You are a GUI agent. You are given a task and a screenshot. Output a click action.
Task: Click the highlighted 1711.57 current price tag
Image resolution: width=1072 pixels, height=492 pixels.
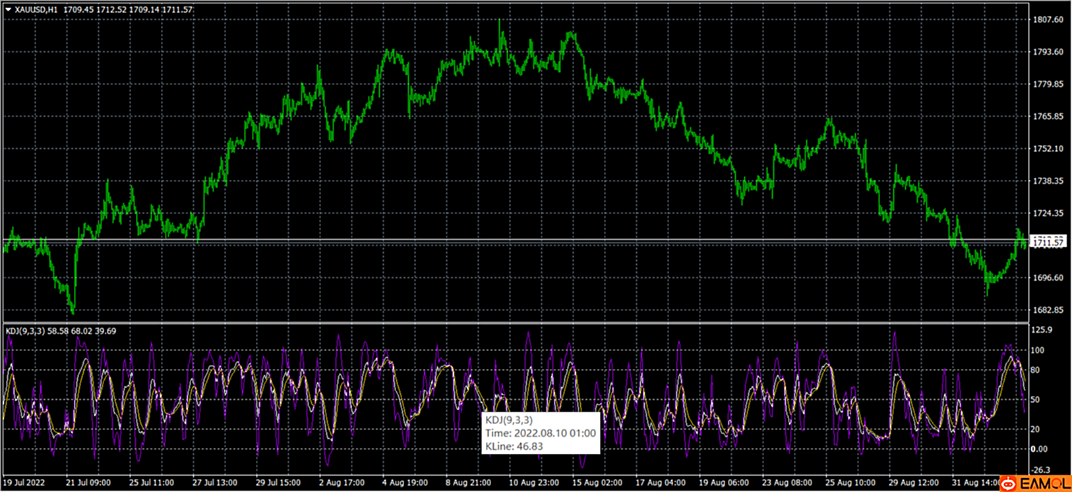1048,242
